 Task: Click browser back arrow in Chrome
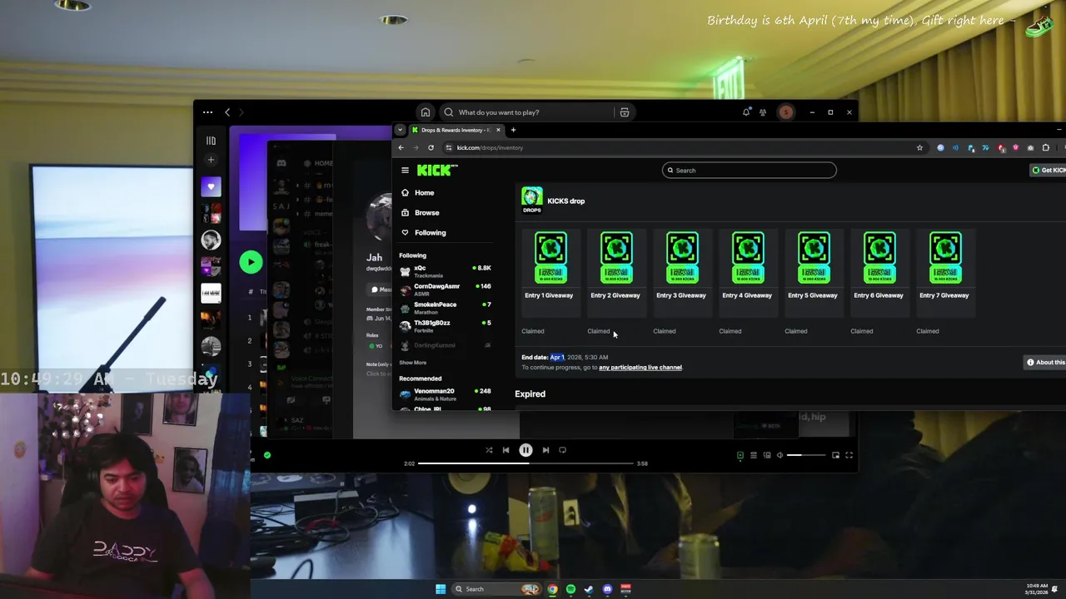[401, 148]
